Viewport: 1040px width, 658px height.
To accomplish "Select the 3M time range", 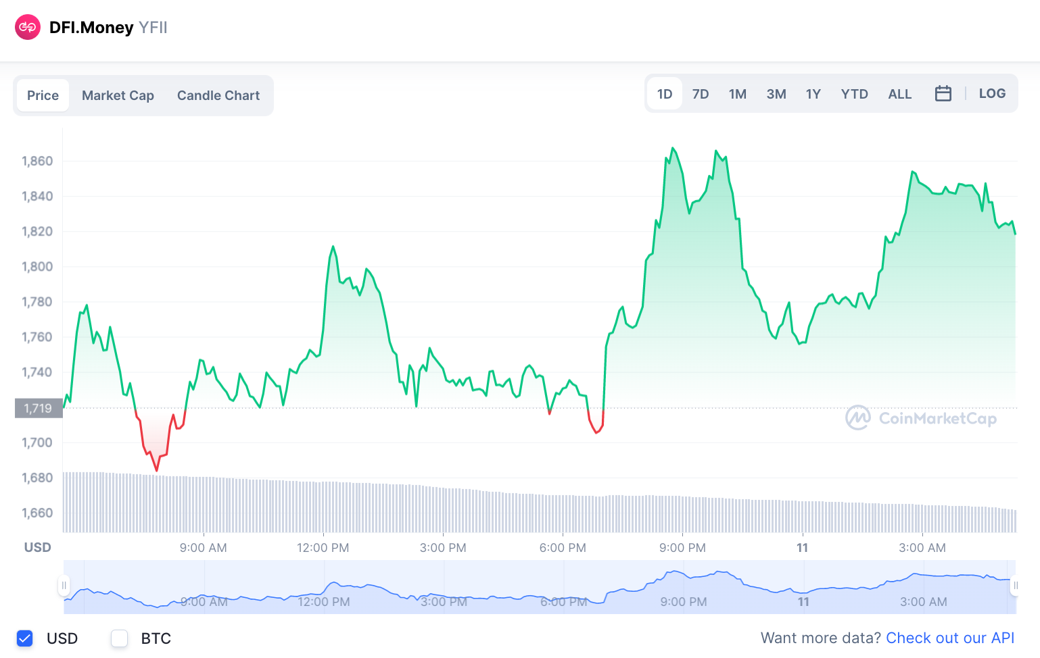I will point(776,94).
